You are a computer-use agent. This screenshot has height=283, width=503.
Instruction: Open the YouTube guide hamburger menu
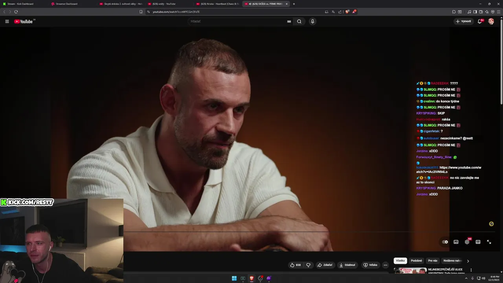click(x=7, y=21)
